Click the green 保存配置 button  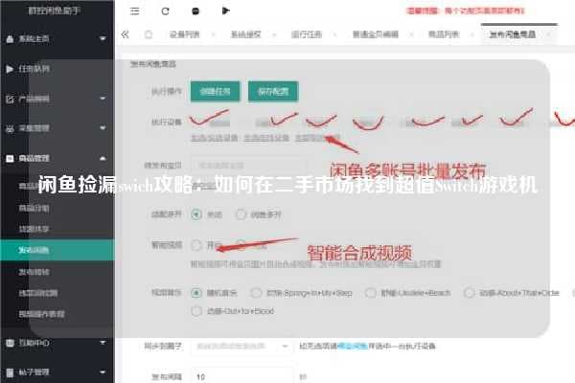pos(273,91)
